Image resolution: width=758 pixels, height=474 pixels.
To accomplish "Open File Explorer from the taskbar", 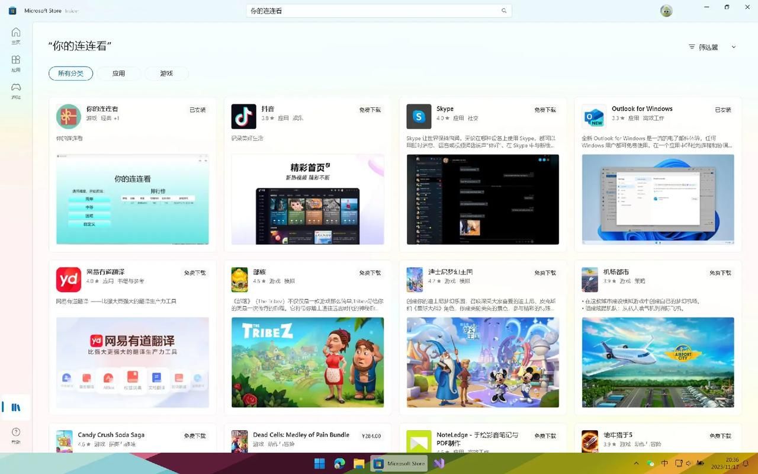I will pyautogui.click(x=358, y=463).
